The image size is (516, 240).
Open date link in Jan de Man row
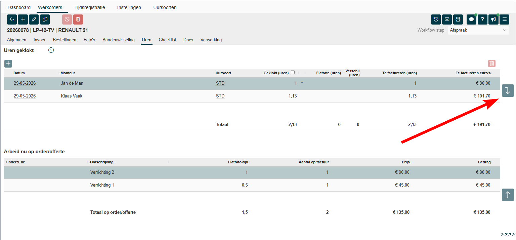coord(25,83)
